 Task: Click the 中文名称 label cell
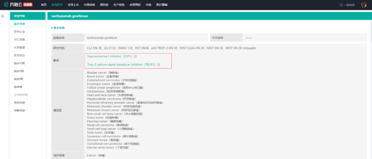pos(226,38)
